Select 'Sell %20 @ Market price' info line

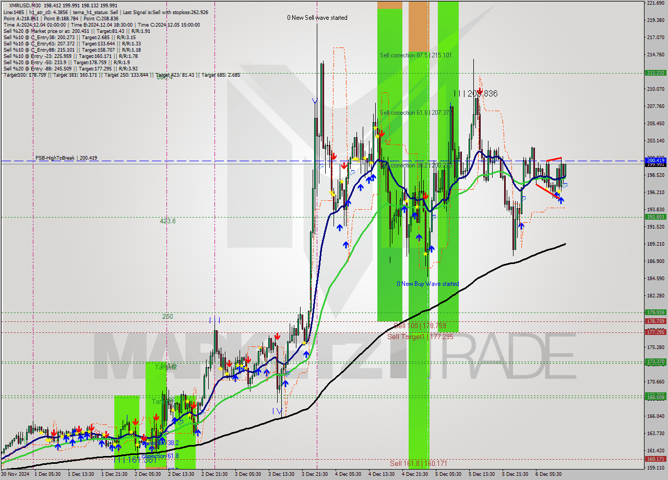click(x=77, y=31)
